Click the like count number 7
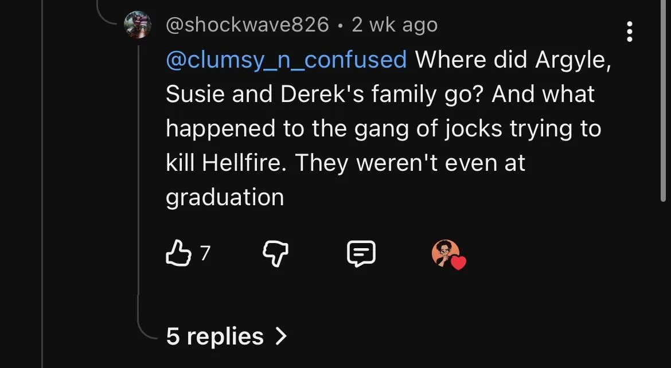Image resolution: width=671 pixels, height=368 pixels. coord(205,253)
